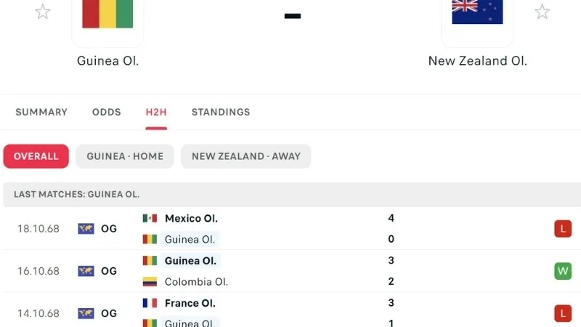Click the New Zealand flag team logo
The image size is (581, 327).
pos(477,13)
